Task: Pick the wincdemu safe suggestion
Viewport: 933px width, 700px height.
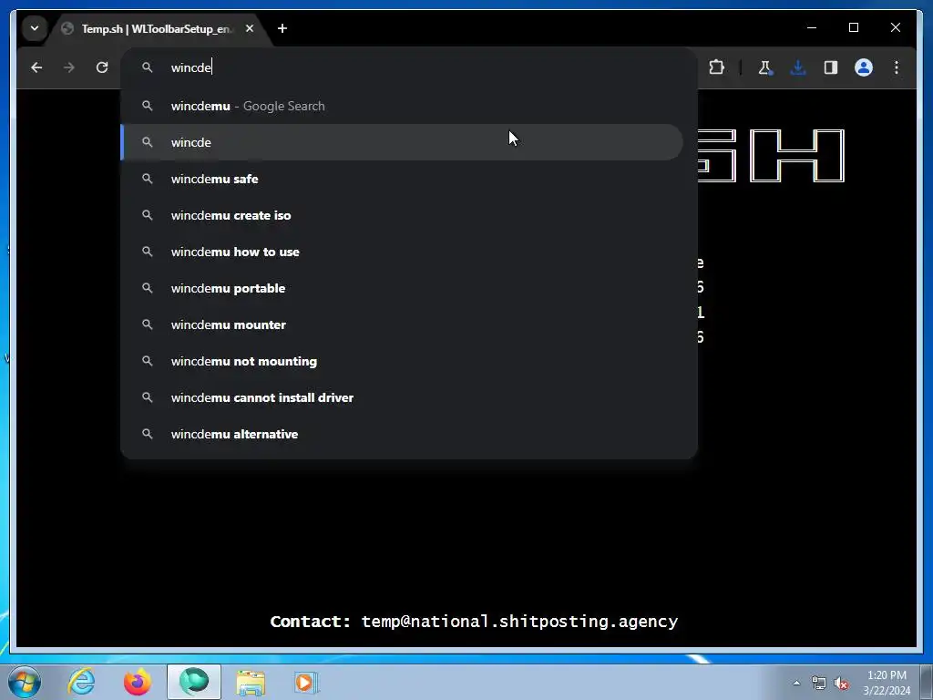Action: tap(402, 179)
